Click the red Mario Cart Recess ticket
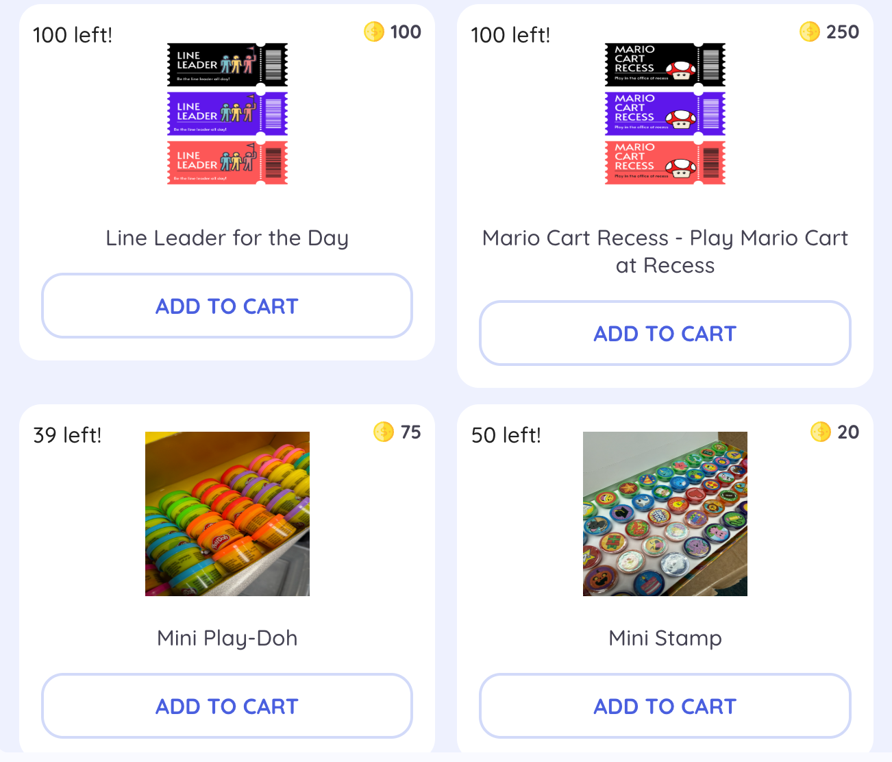 tap(665, 163)
